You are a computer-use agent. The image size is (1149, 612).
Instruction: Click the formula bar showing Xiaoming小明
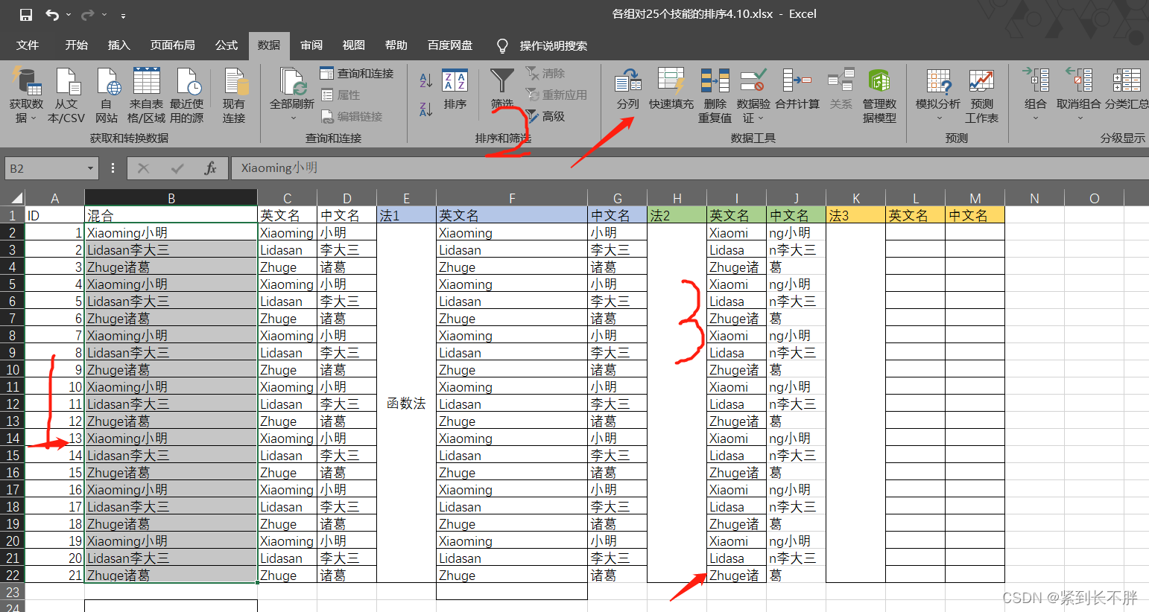[x=690, y=168]
